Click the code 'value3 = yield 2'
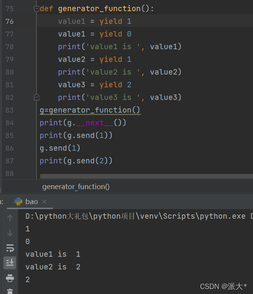 (x=95, y=85)
